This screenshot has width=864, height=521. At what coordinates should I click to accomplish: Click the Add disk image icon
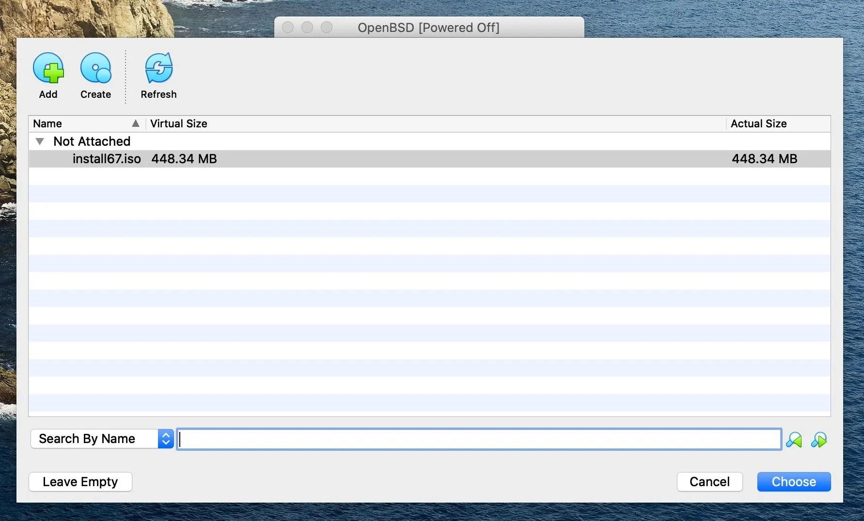tap(48, 68)
